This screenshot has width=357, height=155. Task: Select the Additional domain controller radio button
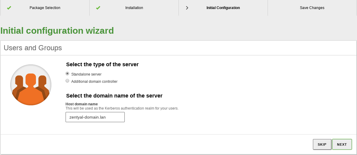click(x=67, y=81)
